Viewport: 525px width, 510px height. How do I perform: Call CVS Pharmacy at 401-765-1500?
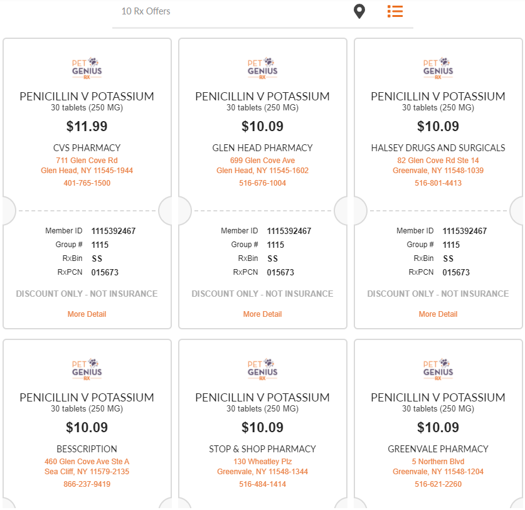pyautogui.click(x=87, y=183)
